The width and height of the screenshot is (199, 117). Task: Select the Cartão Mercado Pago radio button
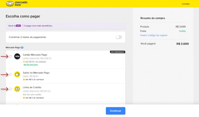10,56
